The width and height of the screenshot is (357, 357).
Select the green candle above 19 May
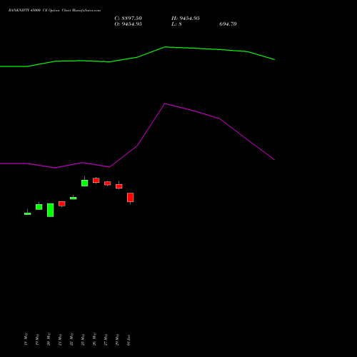coord(39,207)
